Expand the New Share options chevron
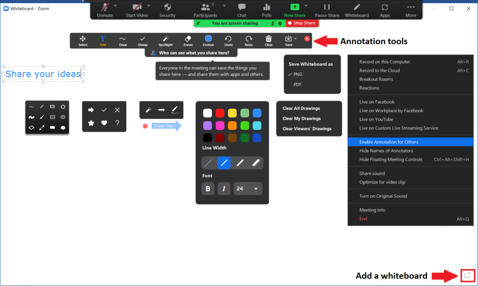 tap(306, 6)
